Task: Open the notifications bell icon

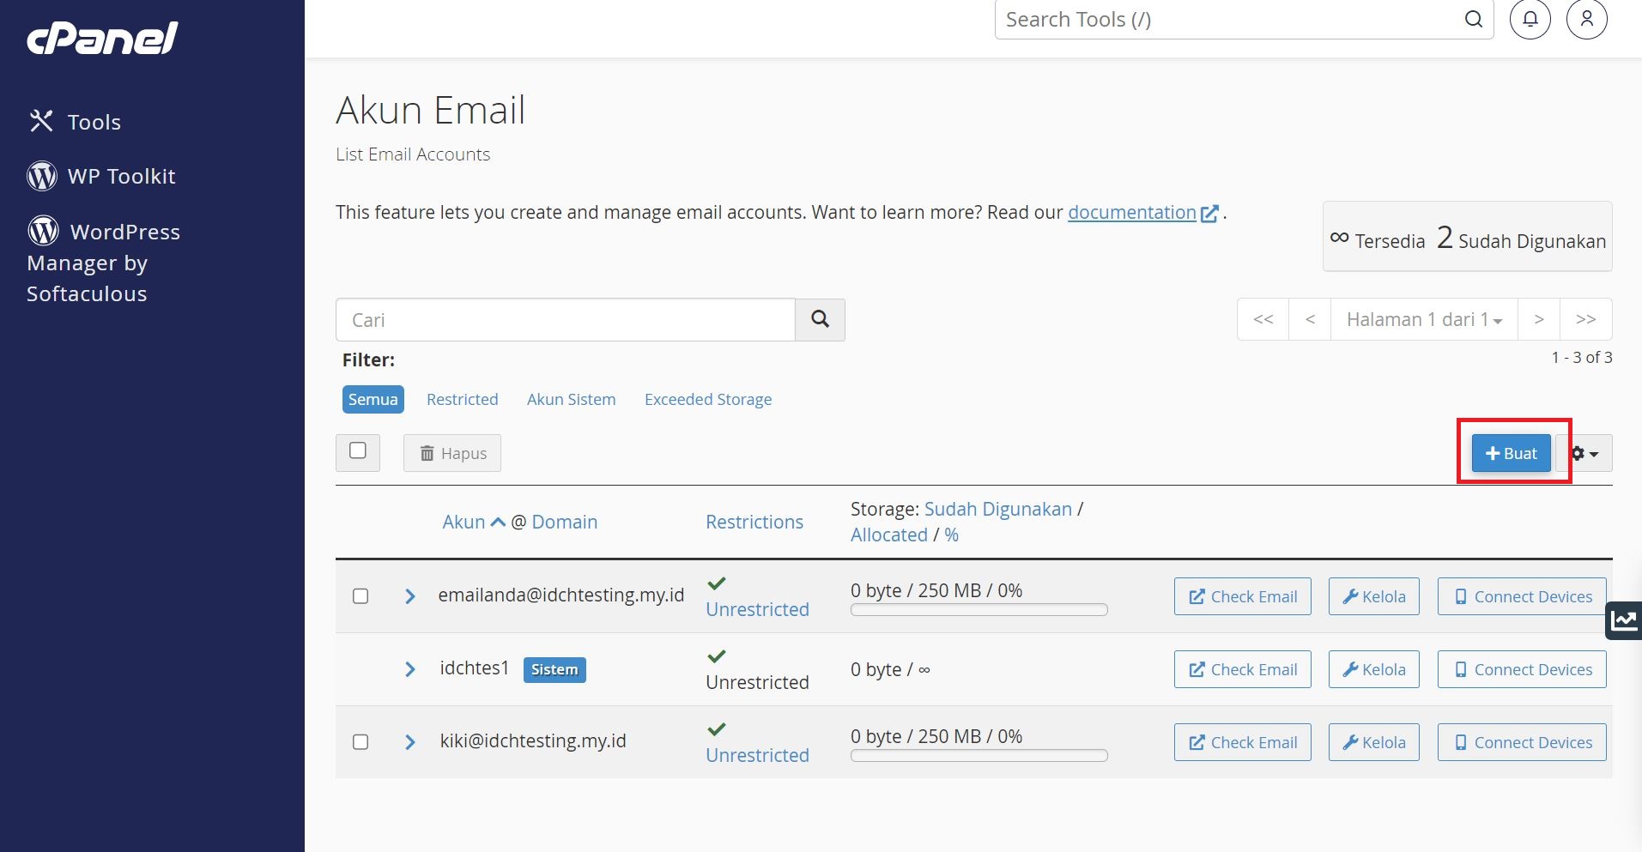Action: [1530, 18]
